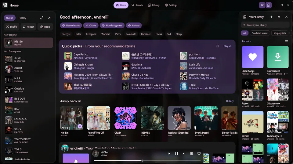Expand Your Library with double chevron
293x164 pixels.
pos(279,17)
